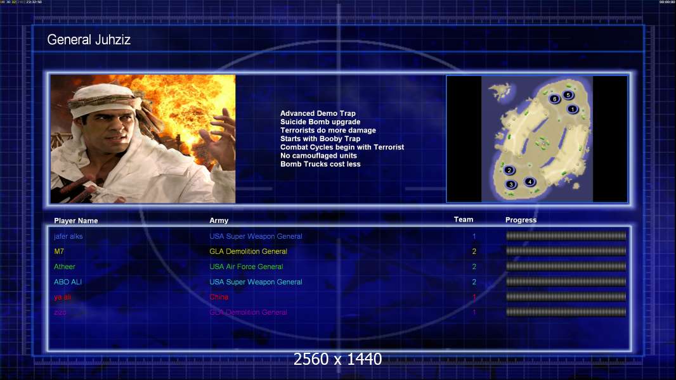Click start position marker 1 on minimap
The height and width of the screenshot is (380, 676).
click(x=573, y=110)
